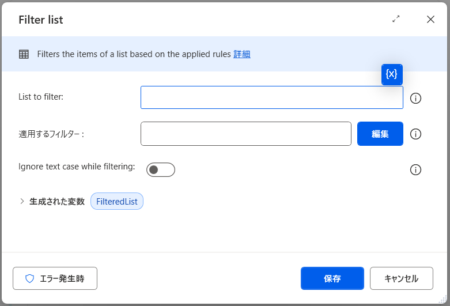Close the Filter list dialog

coord(430,19)
